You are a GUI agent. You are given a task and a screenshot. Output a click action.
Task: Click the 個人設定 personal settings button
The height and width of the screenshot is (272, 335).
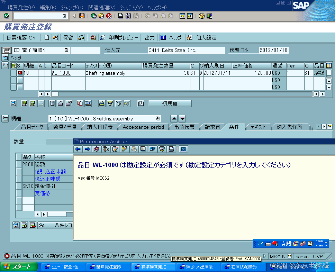[x=202, y=38]
